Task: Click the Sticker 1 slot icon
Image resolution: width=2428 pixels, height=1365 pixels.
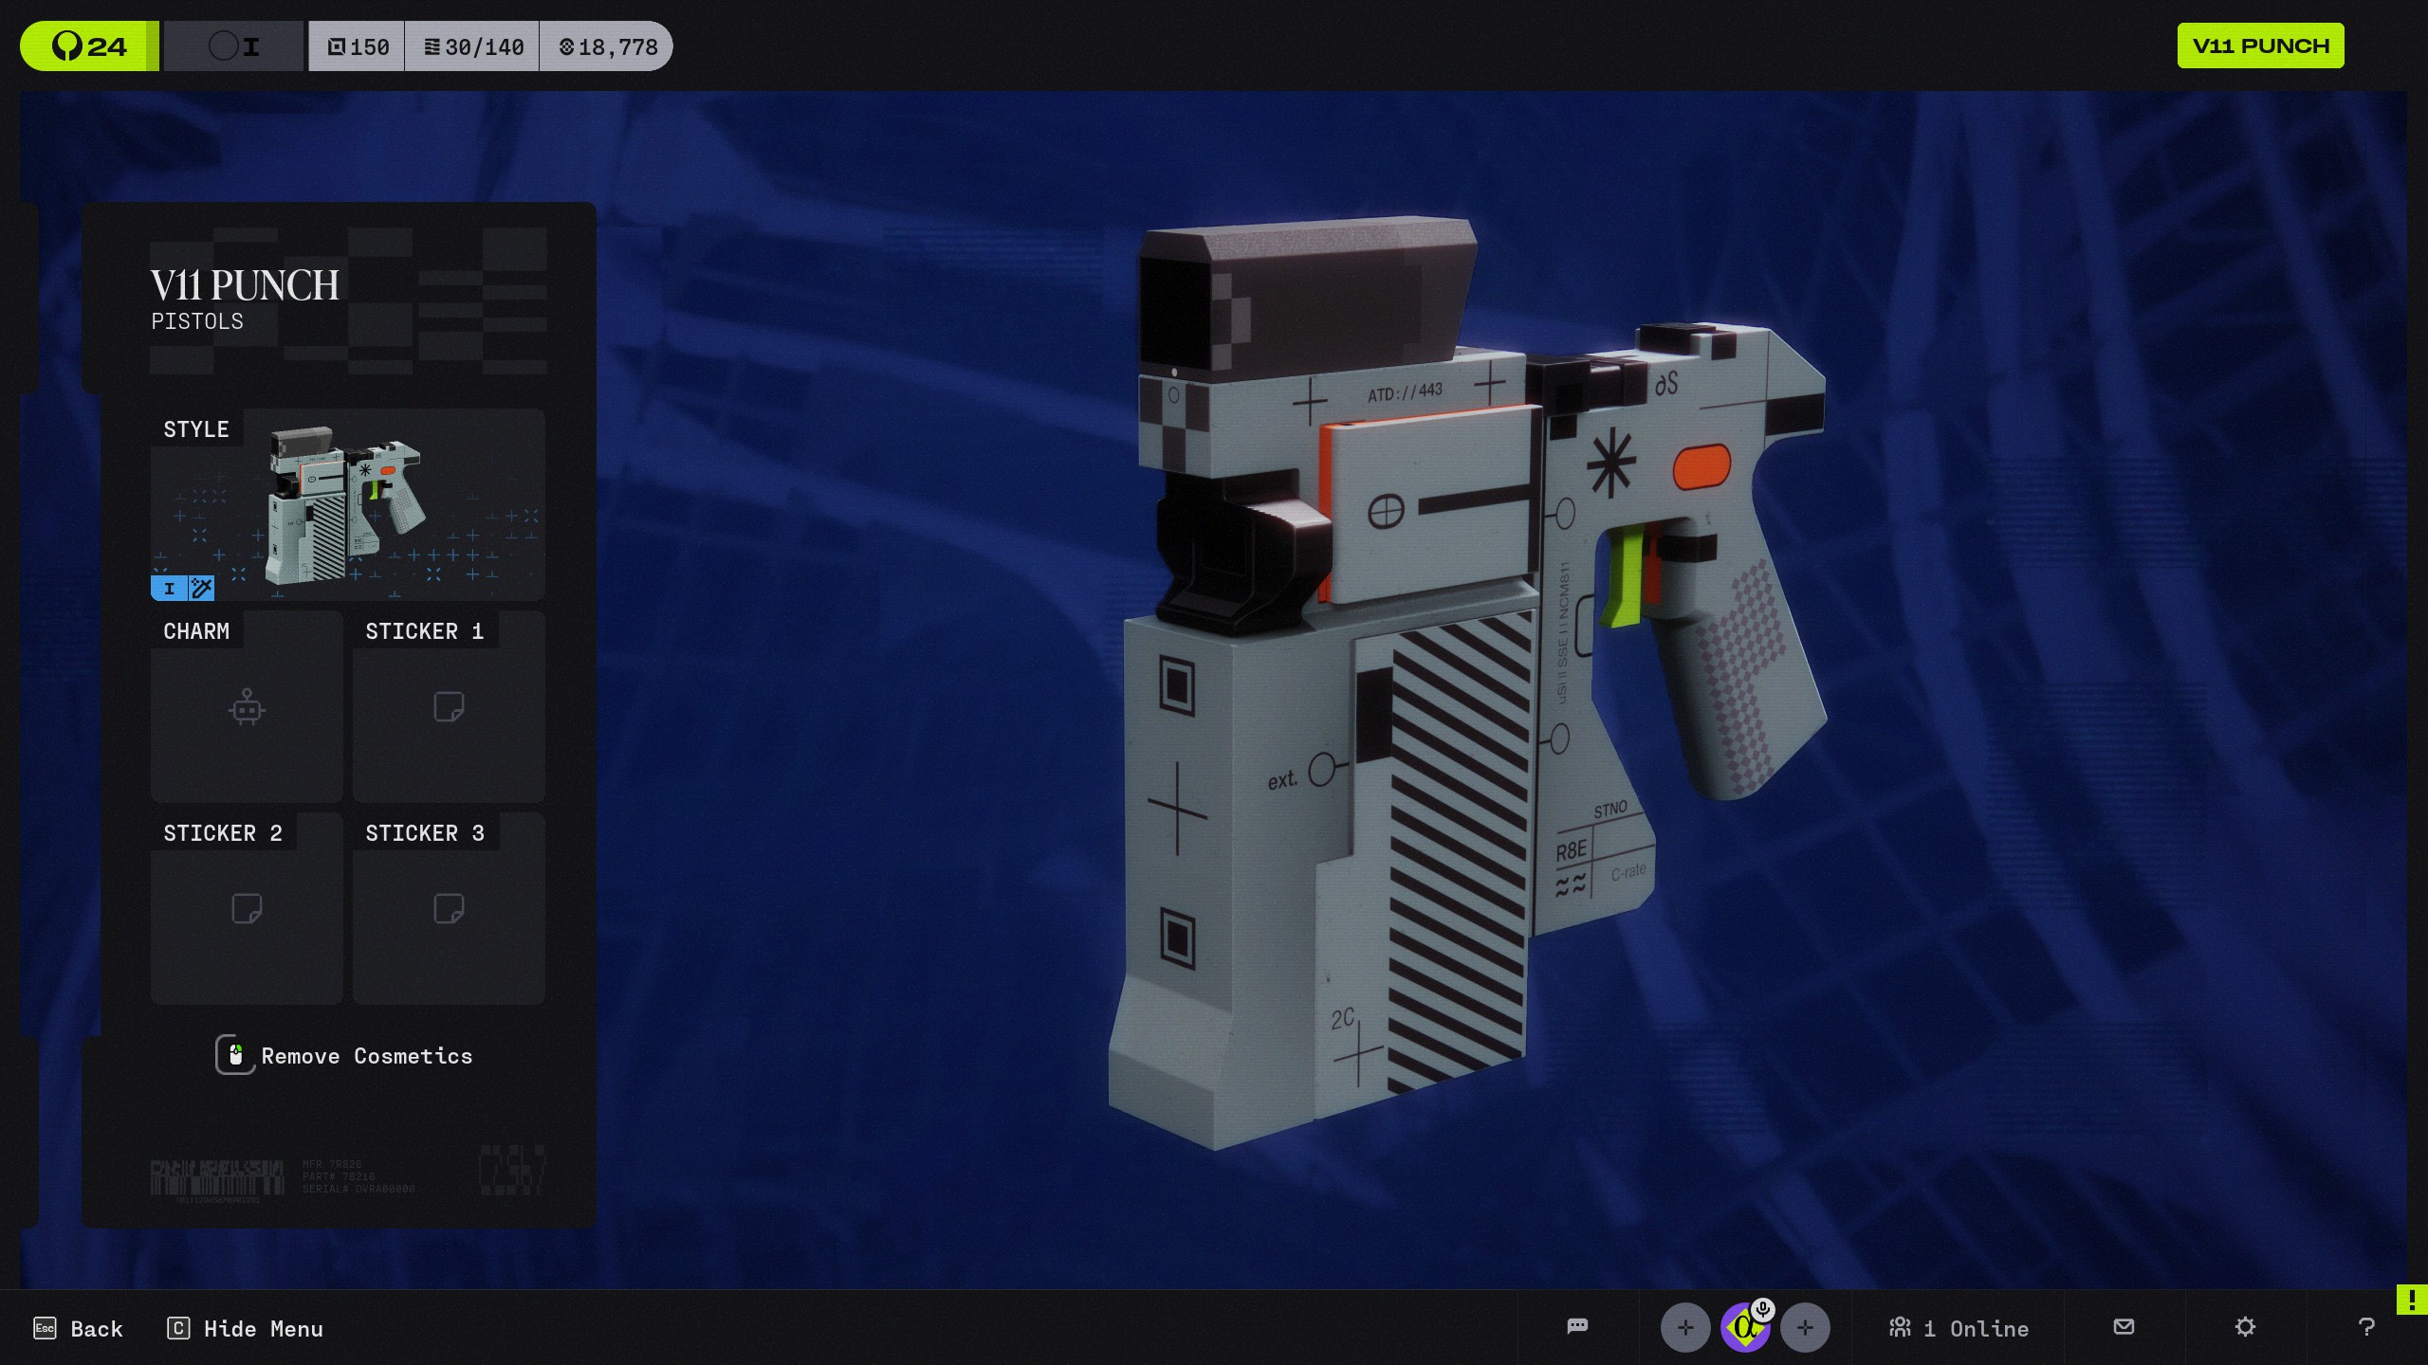Action: (448, 709)
